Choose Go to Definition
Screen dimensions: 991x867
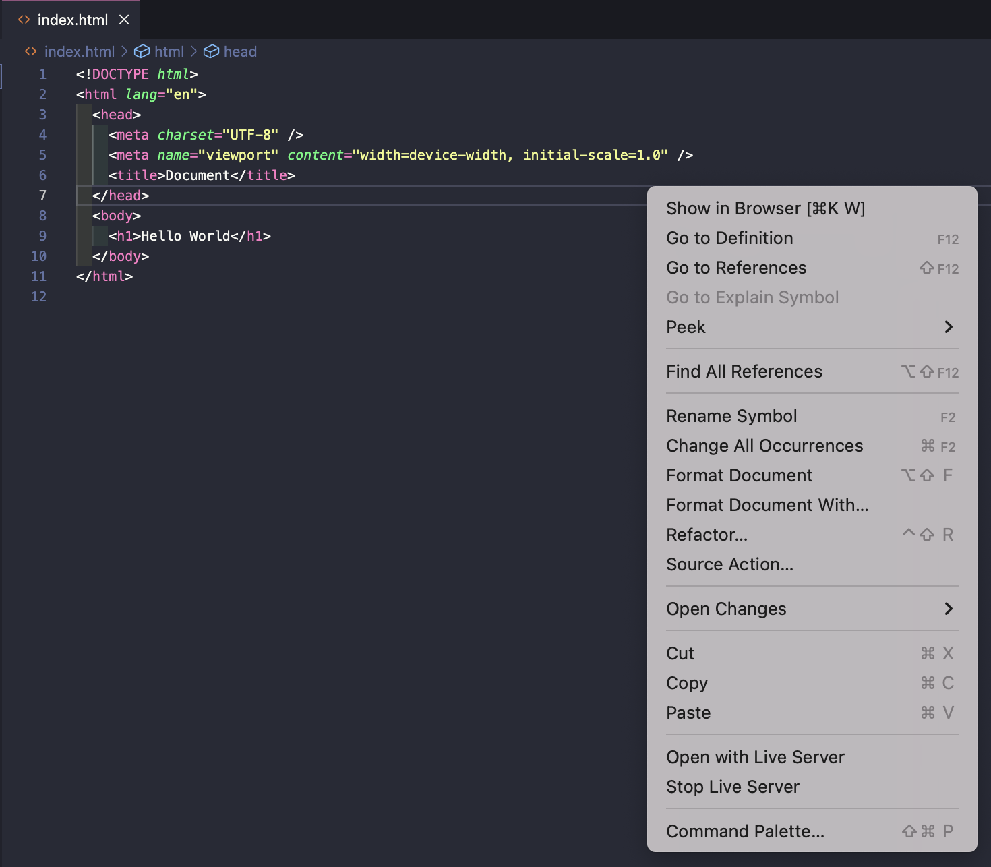coord(729,238)
